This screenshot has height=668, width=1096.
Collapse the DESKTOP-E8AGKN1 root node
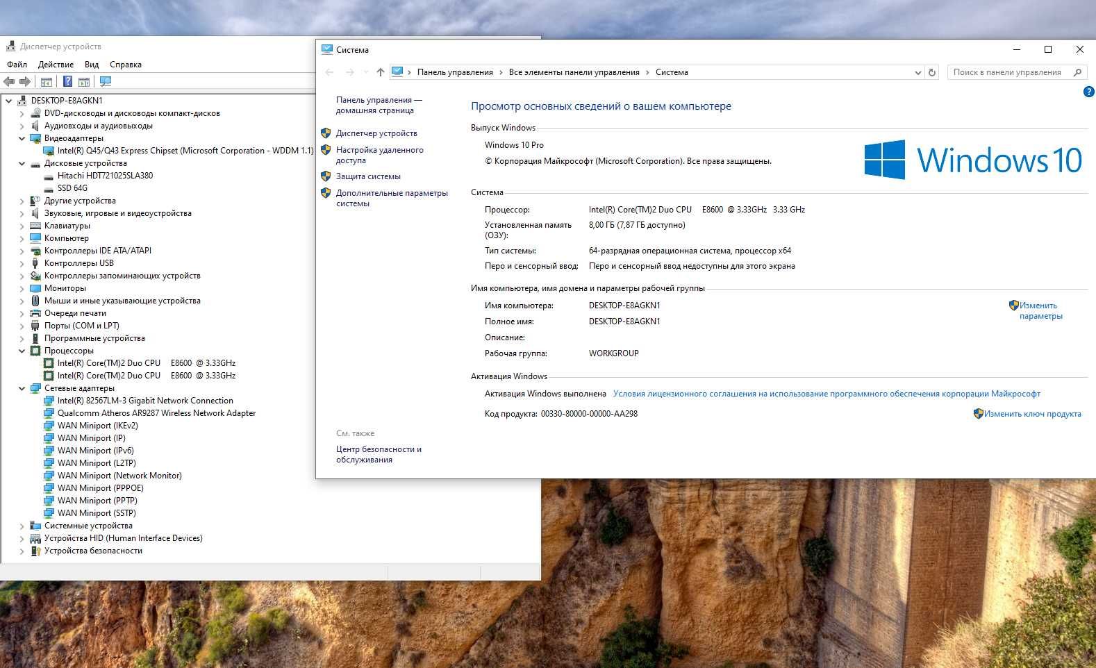click(x=9, y=101)
